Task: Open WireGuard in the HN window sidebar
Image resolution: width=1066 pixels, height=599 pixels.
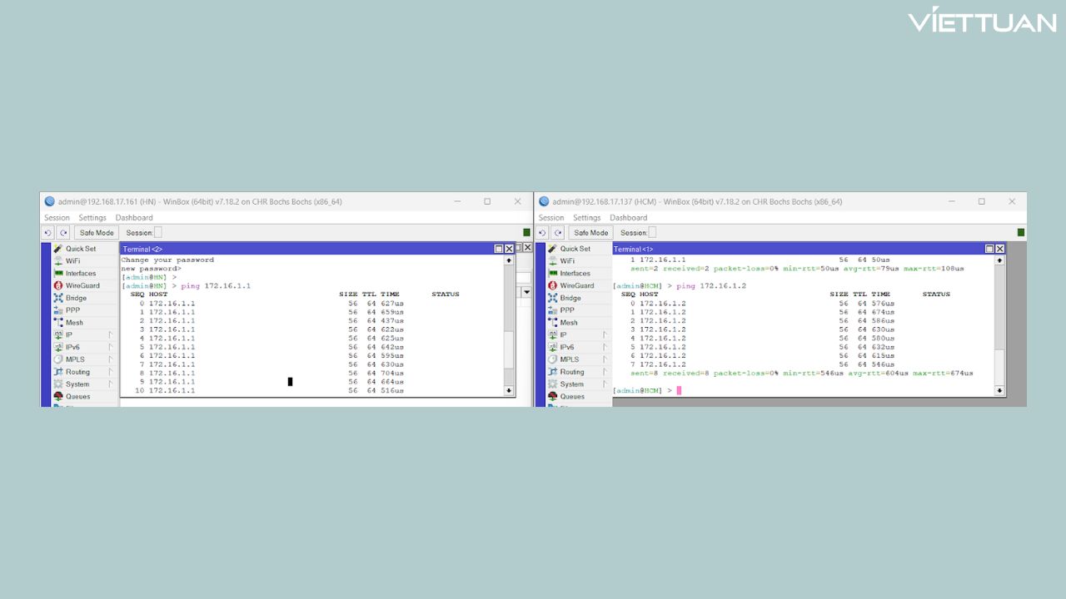Action: coord(82,285)
